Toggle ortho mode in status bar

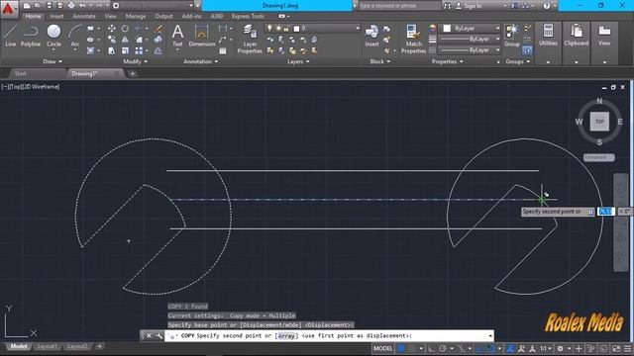[x=431, y=349]
